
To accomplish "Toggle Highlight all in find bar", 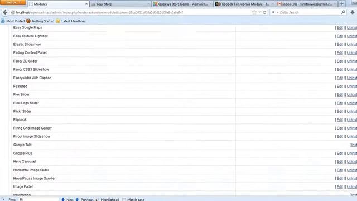I will coord(108,199).
